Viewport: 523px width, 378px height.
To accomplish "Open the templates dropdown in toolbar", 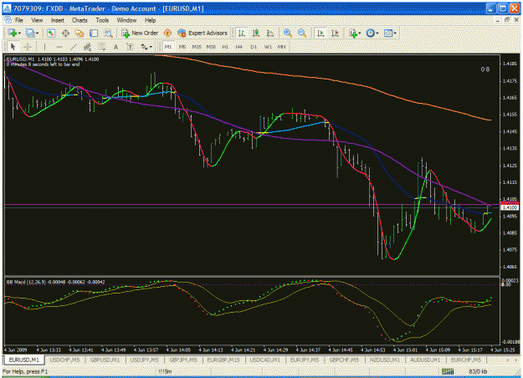I will coord(395,33).
